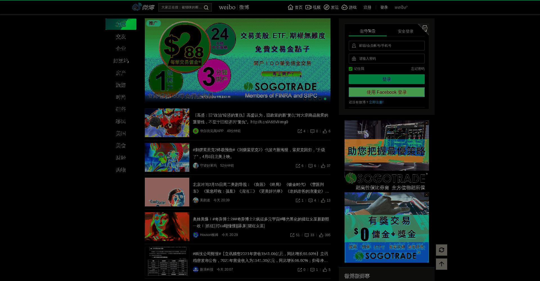Like the 守望好莱坞 post with 37 likes

pyautogui.click(x=326, y=166)
